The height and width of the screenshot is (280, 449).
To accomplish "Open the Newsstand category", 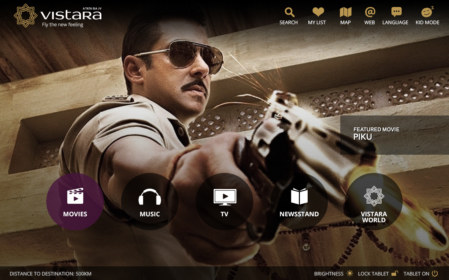I will tap(299, 202).
